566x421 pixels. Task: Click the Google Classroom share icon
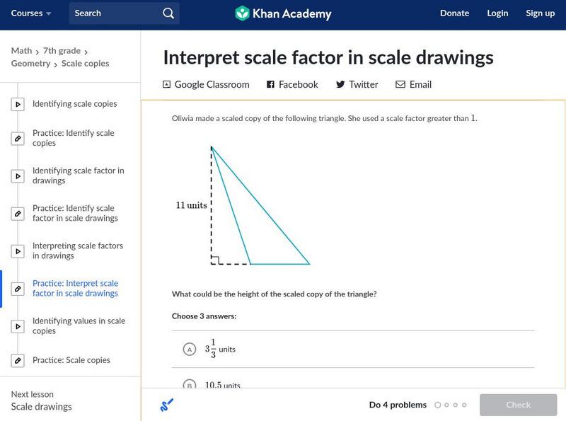click(167, 85)
